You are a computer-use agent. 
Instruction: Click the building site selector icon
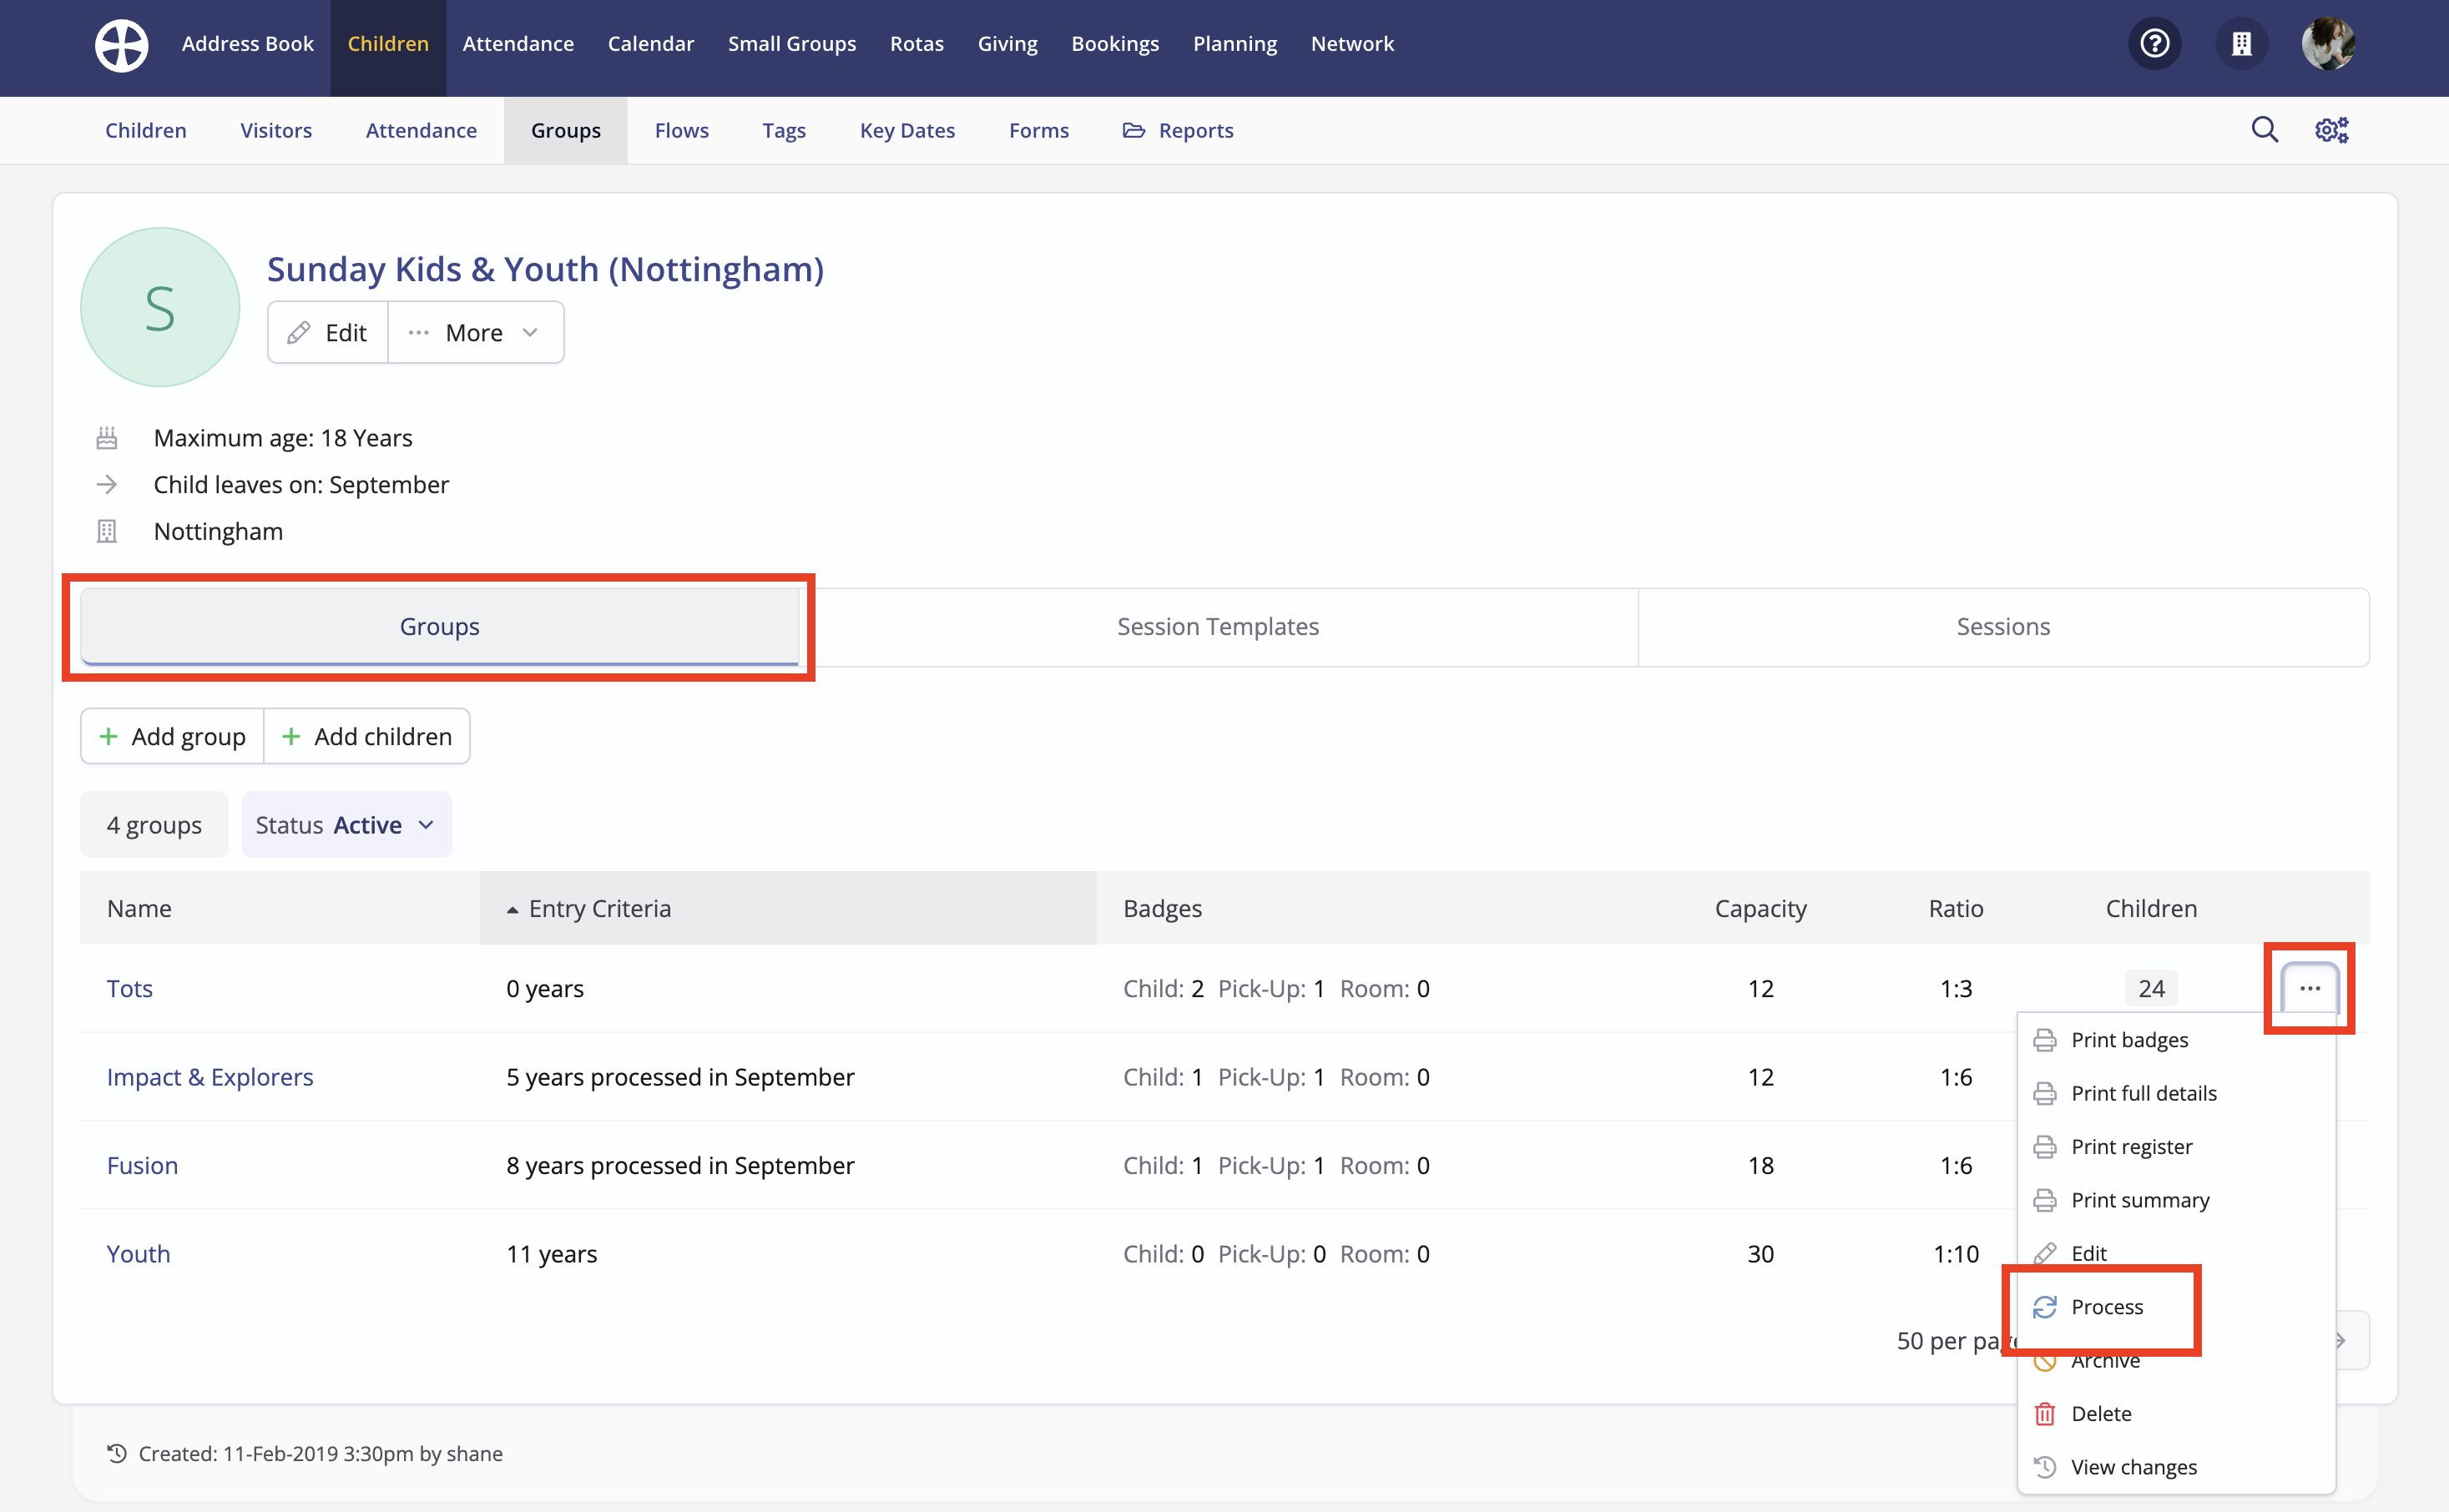point(2241,44)
